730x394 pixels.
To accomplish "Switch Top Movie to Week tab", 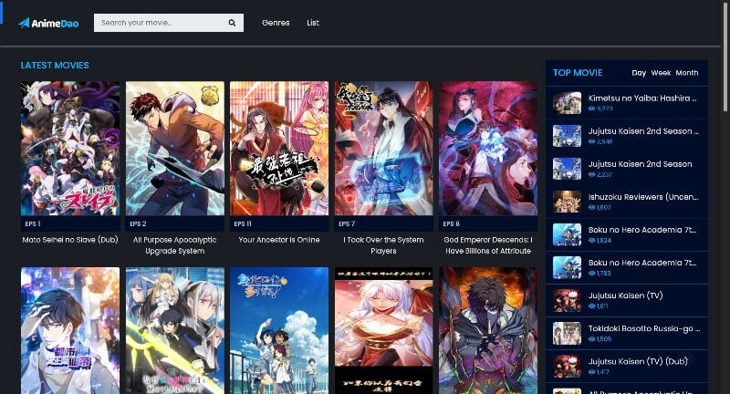I will click(661, 73).
